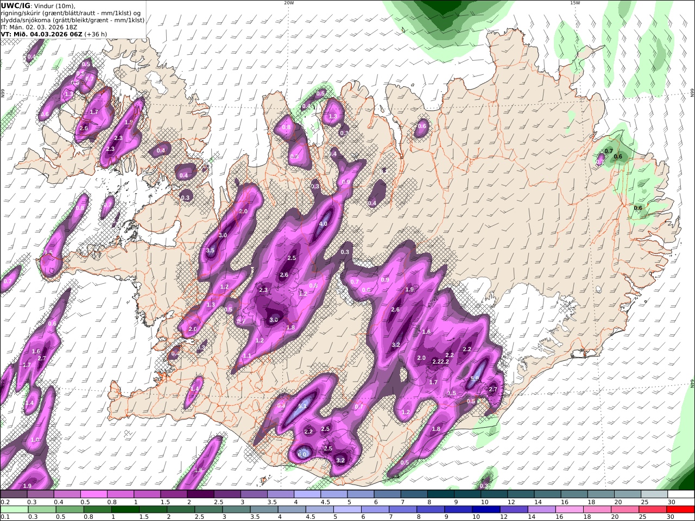Select the valid time line 'VT: Mið. 04.03.2026 06Z'
695x521 pixels.
pyautogui.click(x=41, y=34)
